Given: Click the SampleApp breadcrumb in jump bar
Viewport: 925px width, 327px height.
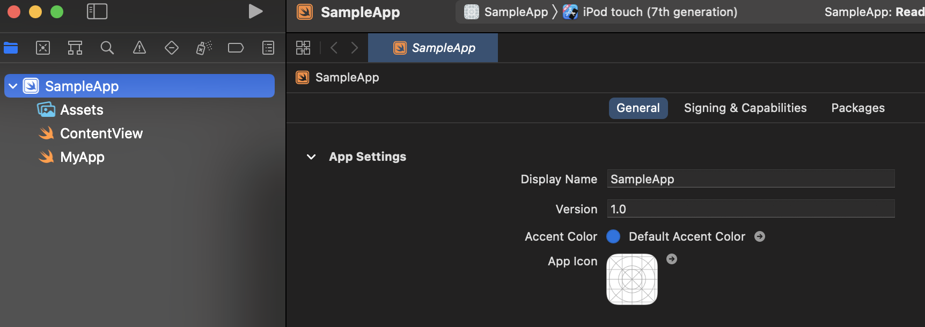Looking at the screenshot, I should (337, 77).
